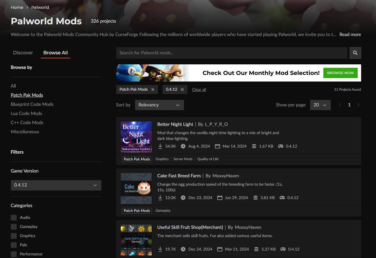
Task: Open Better Night Light thumbnail image
Action: [136, 137]
